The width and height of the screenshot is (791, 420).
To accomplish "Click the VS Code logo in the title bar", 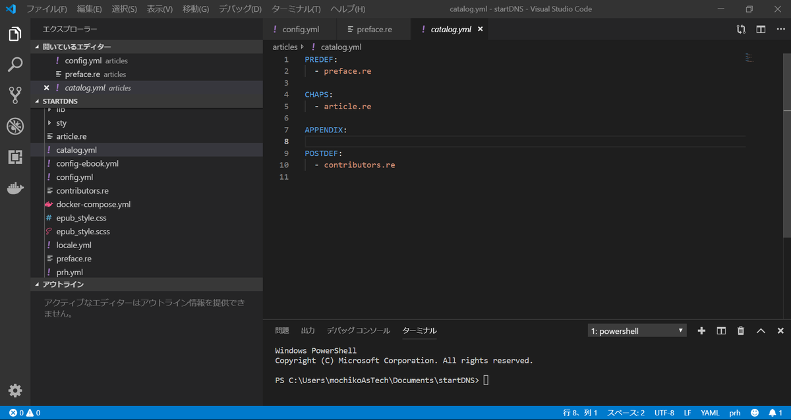I will coord(11,9).
